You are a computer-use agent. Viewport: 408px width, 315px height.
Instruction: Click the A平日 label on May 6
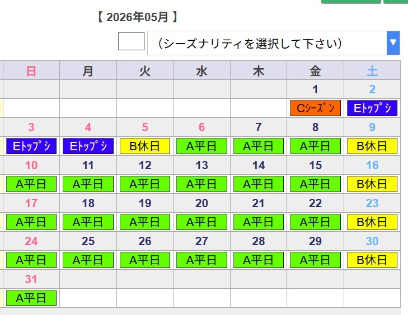point(201,146)
